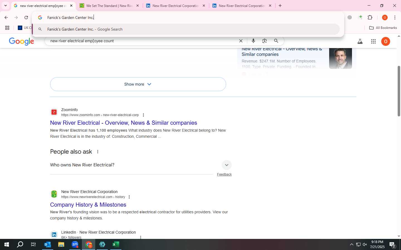The width and height of the screenshot is (401, 250).
Task: Open the Chrome three-dot menu
Action: point(395,17)
